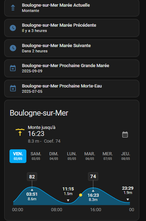The image size is (146, 221).
Task: Click calendar icon for Prochaine Morte-Eau
Action: (13, 89)
